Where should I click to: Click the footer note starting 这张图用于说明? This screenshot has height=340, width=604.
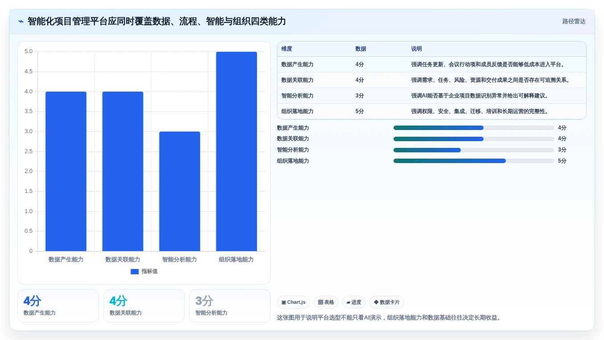(x=389, y=318)
